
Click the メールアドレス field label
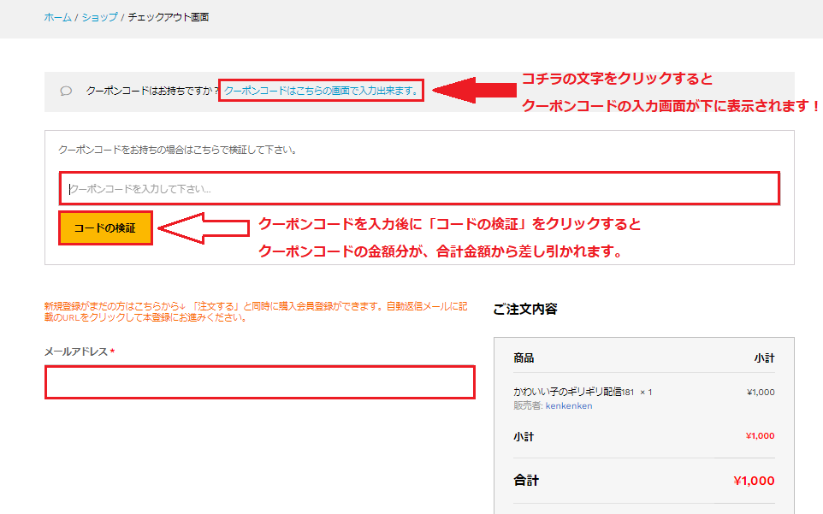pos(76,352)
